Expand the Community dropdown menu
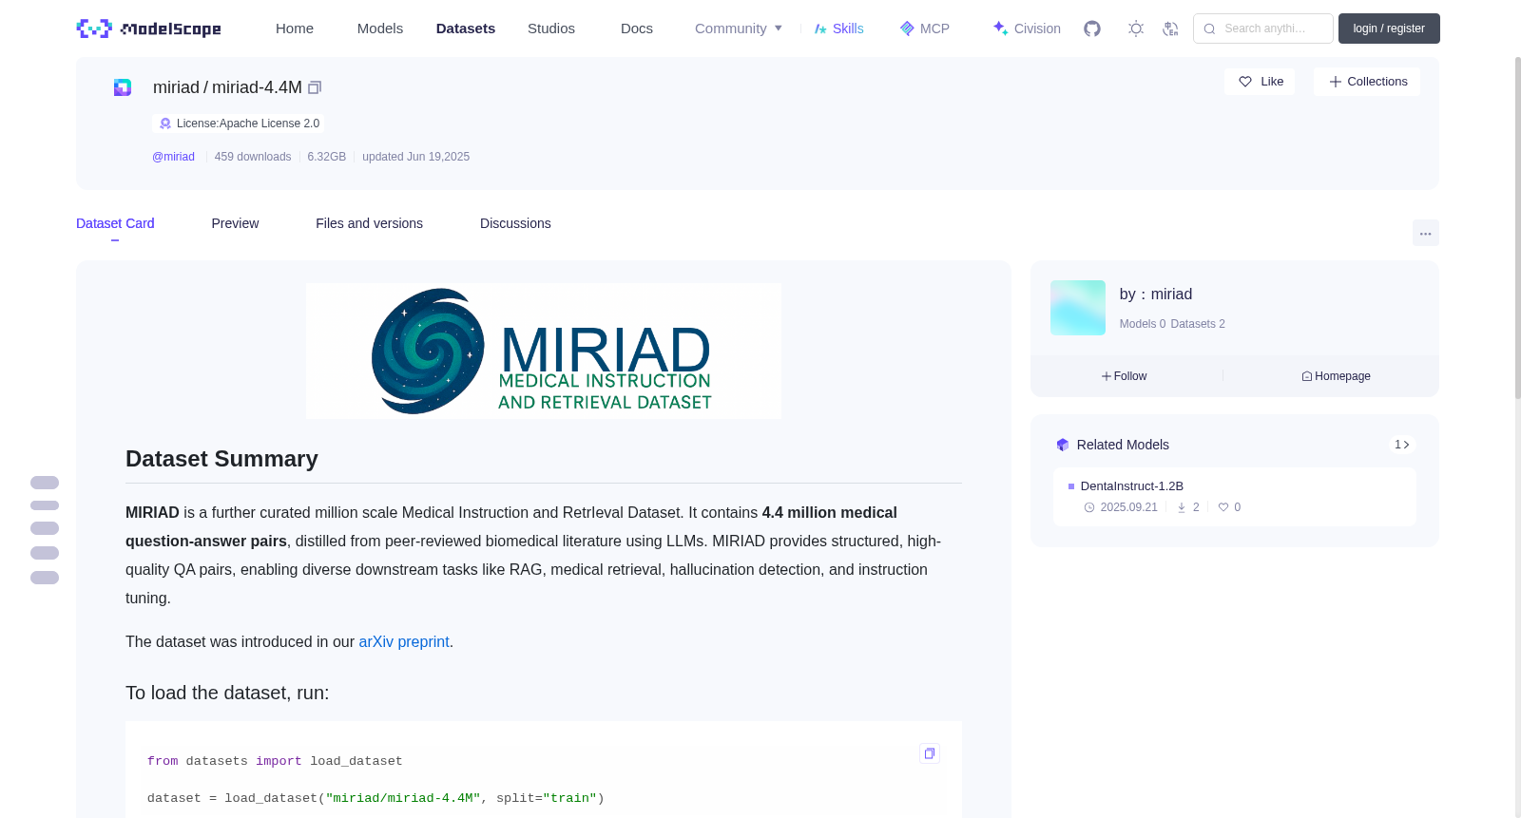Screen dimensions: 1521x818 tap(739, 29)
